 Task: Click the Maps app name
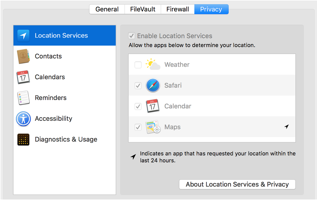click(172, 127)
